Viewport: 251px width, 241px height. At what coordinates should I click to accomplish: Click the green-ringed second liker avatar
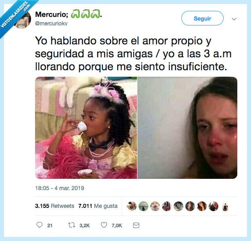(x=143, y=206)
